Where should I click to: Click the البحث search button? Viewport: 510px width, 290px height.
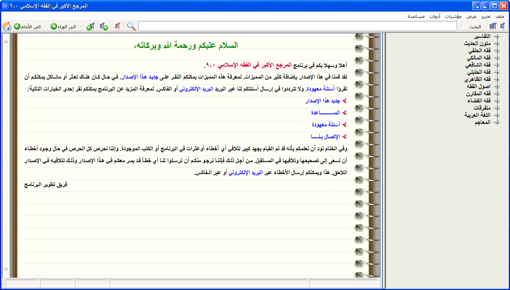(x=475, y=26)
